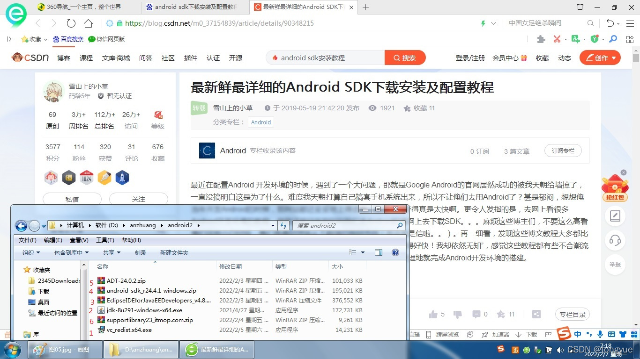Click the orange 搜索 button on CSDN
This screenshot has height=359, width=640.
(x=405, y=58)
